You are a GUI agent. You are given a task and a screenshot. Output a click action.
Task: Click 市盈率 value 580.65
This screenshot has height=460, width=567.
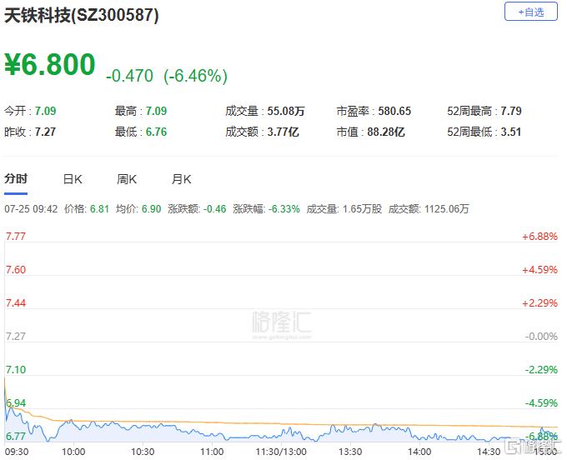(394, 111)
